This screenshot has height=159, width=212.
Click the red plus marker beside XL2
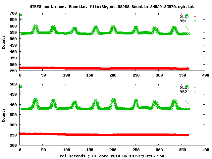[195, 87]
